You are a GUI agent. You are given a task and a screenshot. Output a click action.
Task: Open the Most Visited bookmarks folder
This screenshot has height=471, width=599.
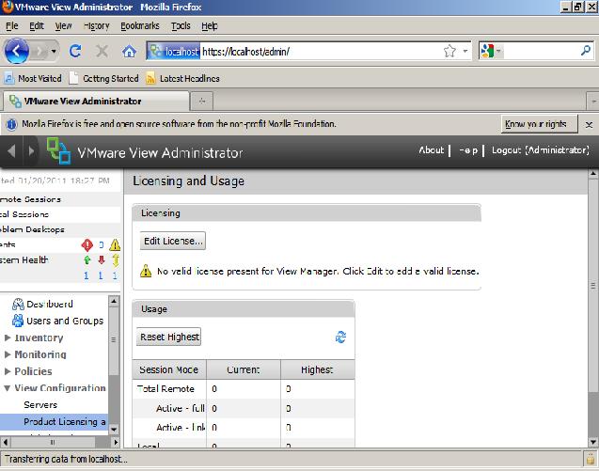[33, 78]
